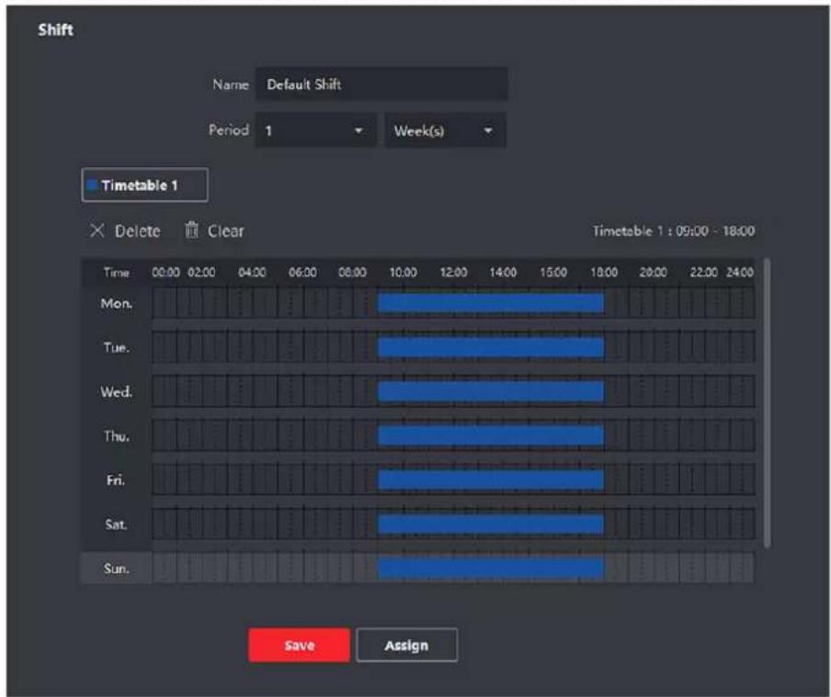This screenshot has width=831, height=697.
Task: Select Saturday's blue shift bar
Action: point(490,524)
